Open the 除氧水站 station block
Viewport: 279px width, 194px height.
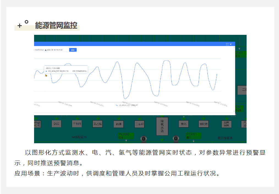coord(162,126)
